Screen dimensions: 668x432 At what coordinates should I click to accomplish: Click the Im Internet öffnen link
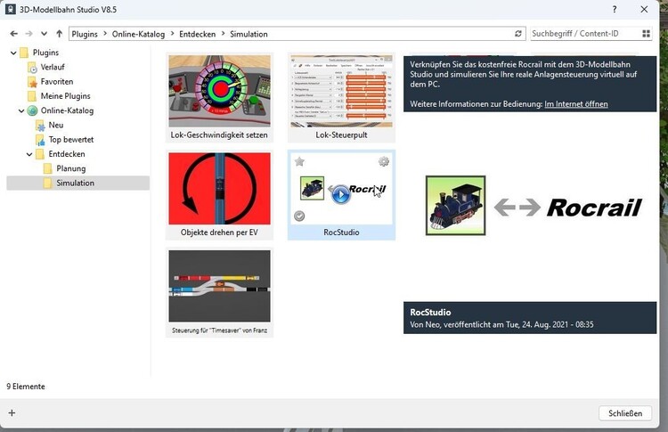(x=576, y=104)
